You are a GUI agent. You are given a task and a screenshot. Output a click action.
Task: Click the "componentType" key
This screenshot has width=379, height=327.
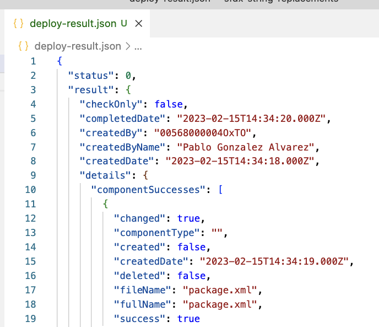(157, 233)
